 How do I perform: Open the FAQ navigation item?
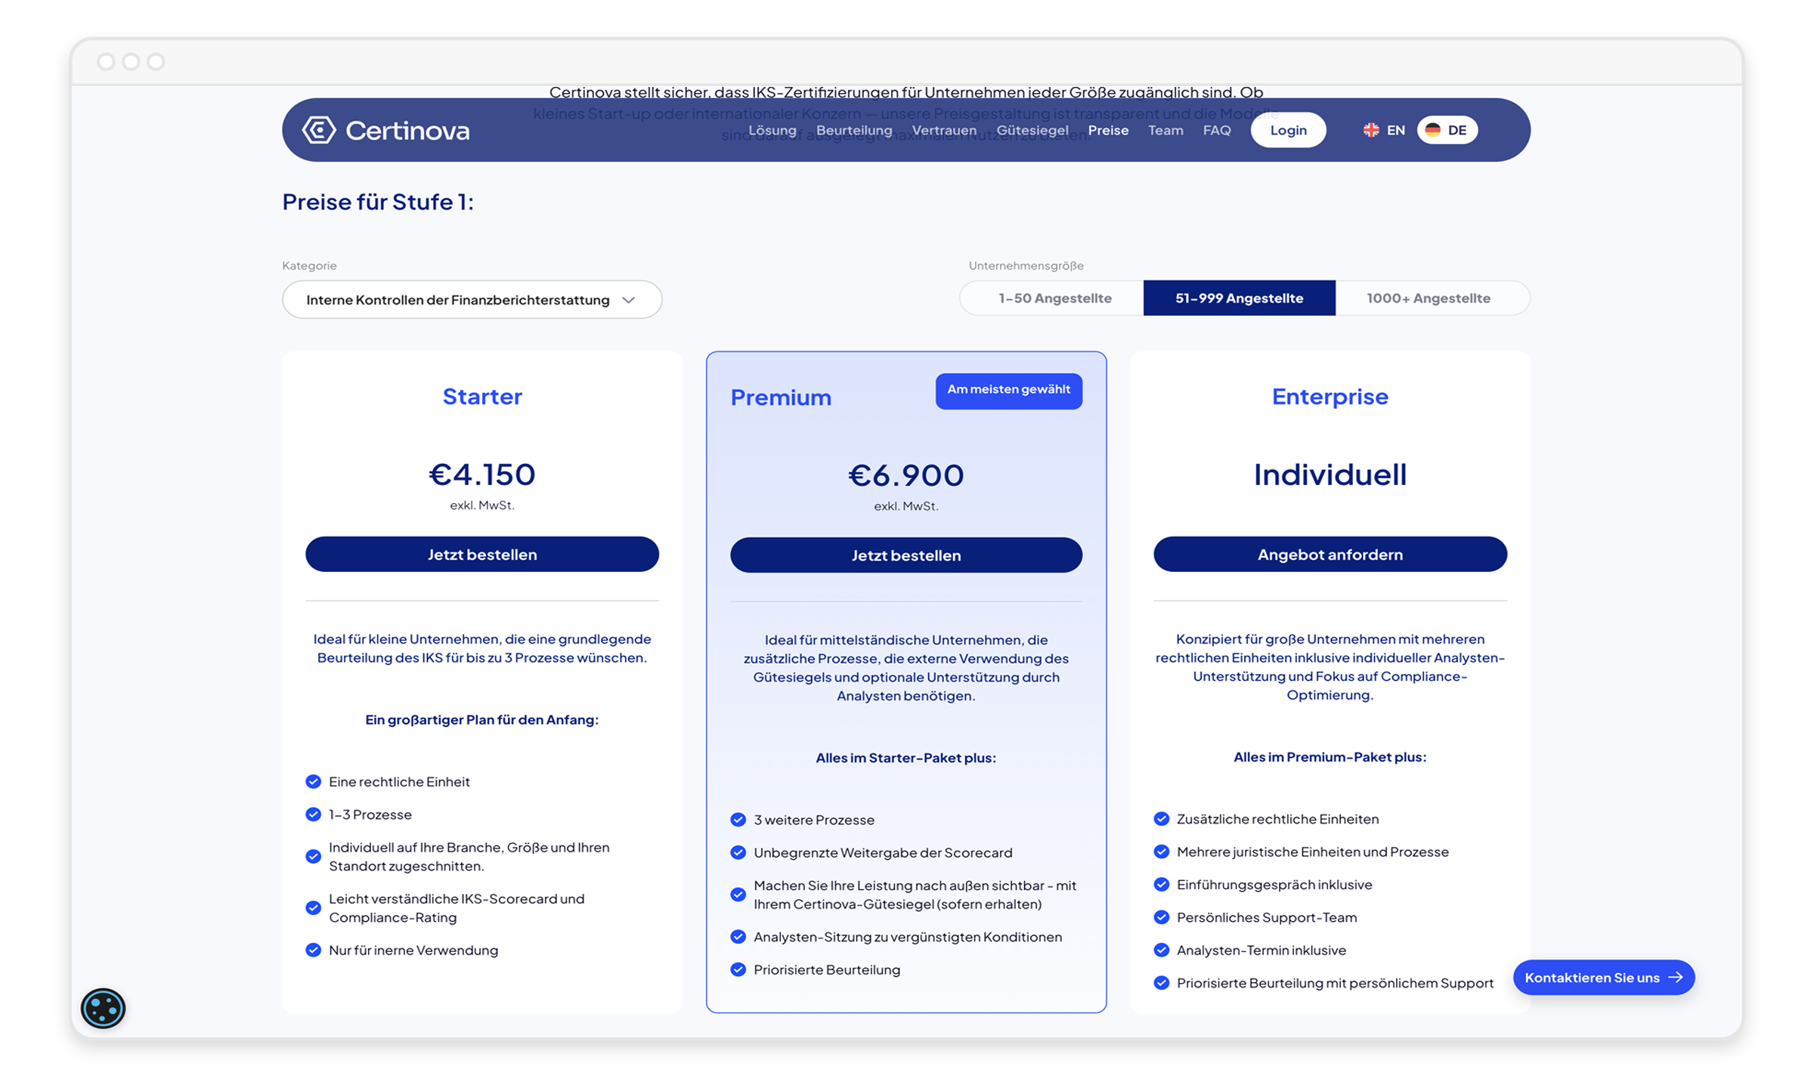point(1217,130)
